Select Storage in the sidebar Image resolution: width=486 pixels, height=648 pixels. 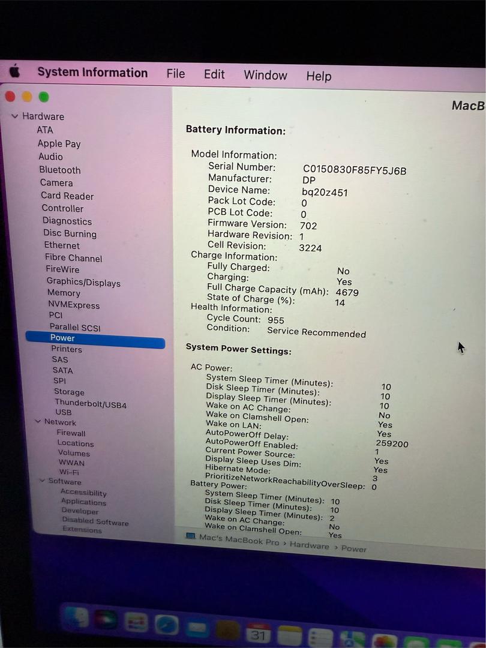[69, 392]
